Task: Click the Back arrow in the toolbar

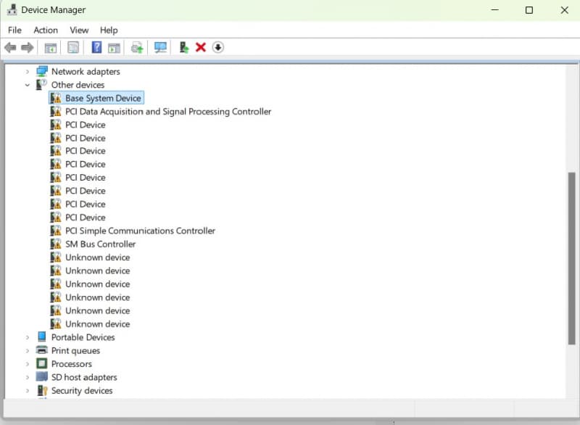Action: 10,48
